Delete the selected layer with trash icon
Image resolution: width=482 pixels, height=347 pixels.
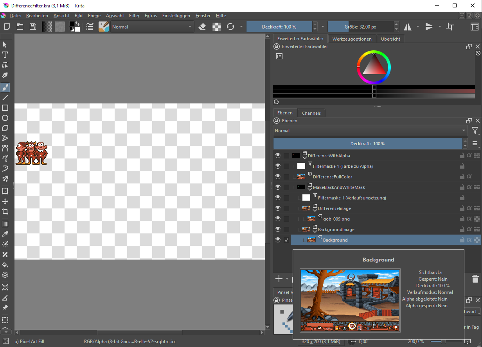coord(475,279)
